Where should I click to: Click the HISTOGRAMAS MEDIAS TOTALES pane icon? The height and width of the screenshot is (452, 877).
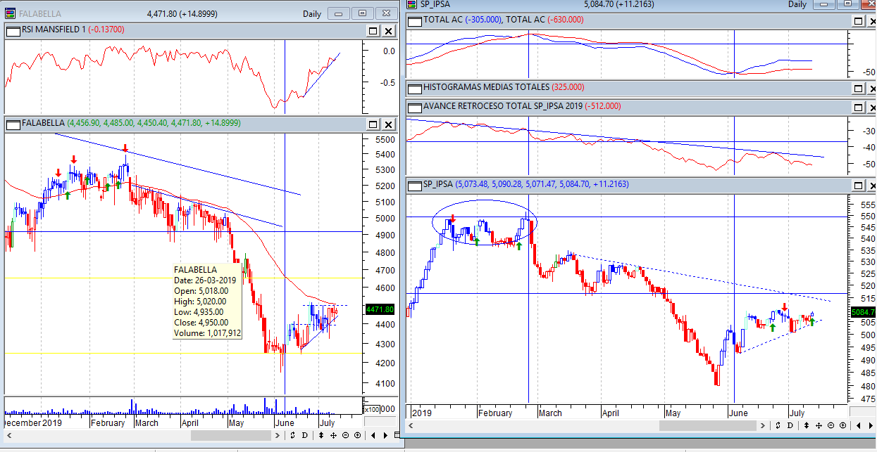(415, 88)
